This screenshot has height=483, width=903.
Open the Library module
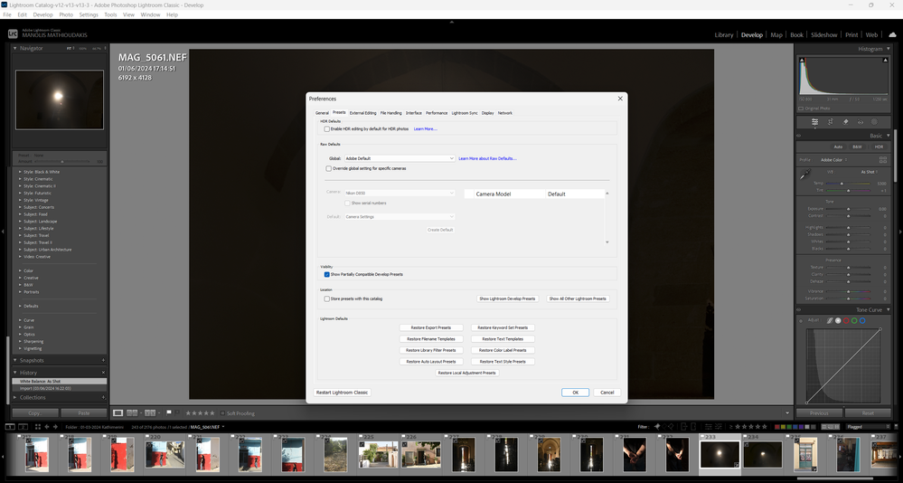(724, 34)
